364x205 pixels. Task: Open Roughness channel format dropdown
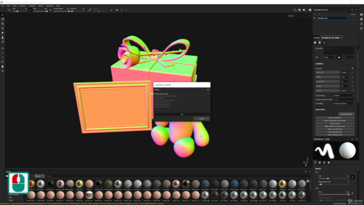pos(345,81)
